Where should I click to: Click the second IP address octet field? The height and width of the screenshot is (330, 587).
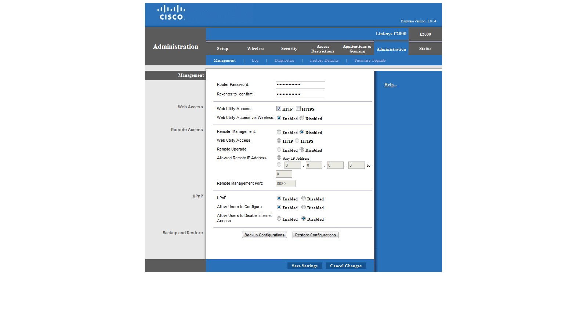[314, 165]
